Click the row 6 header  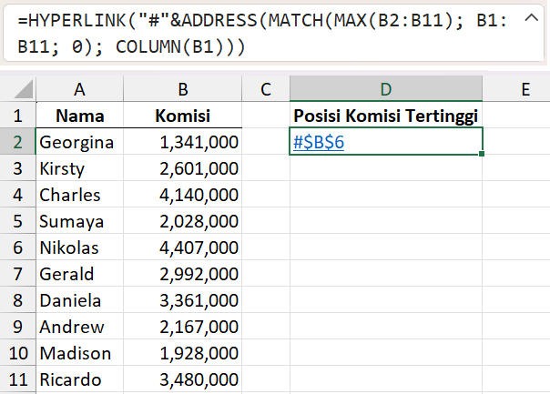[17, 248]
